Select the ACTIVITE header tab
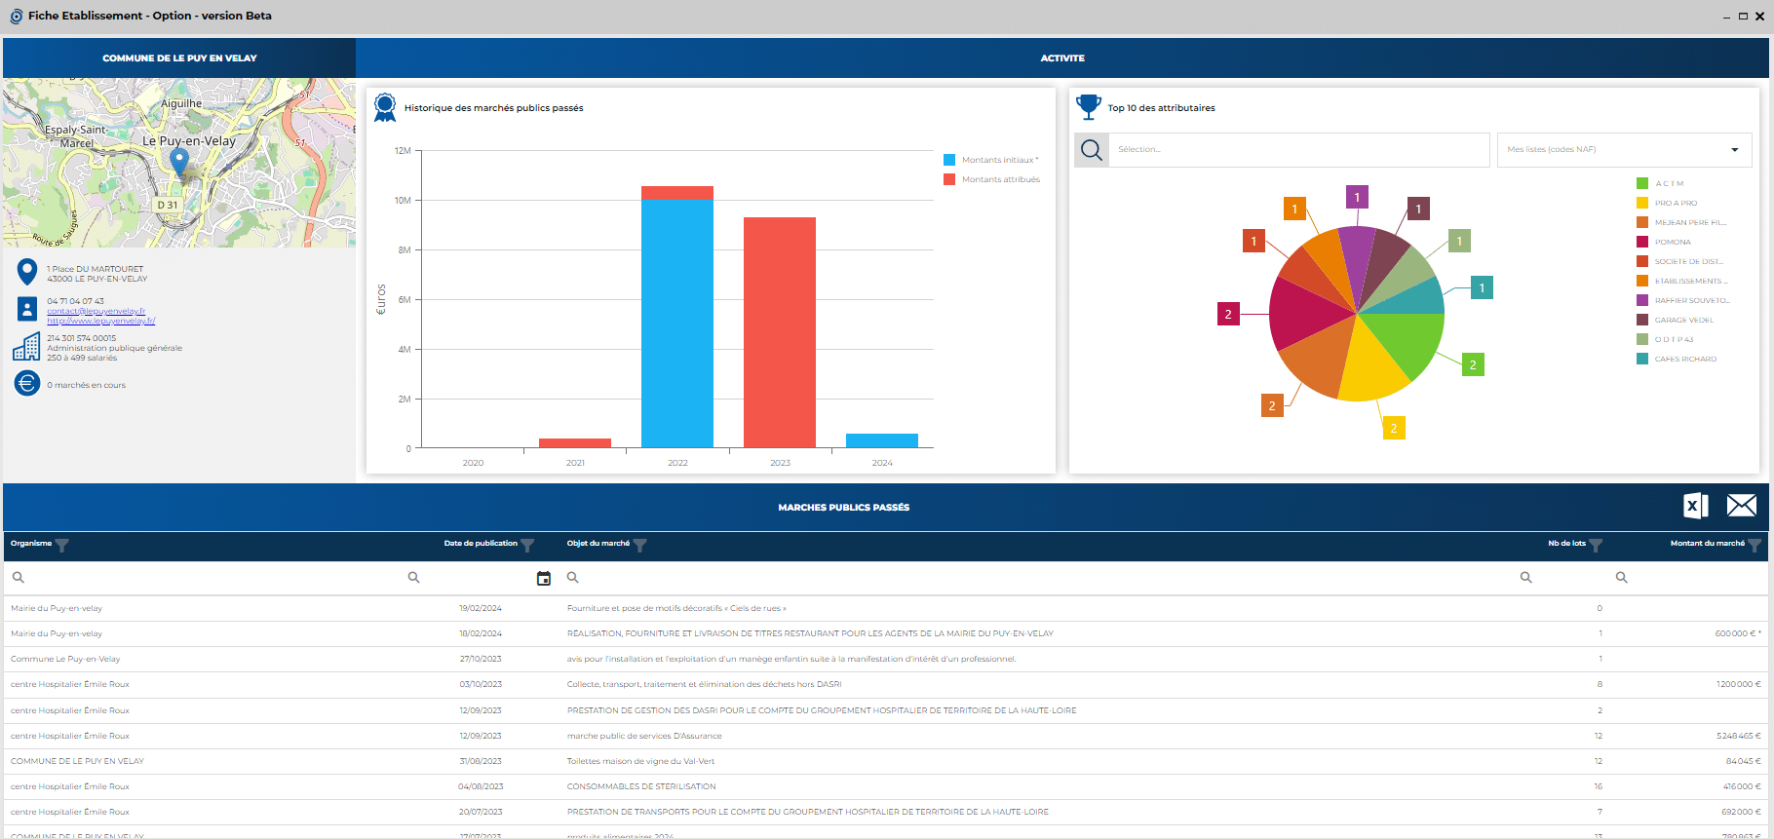Viewport: 1774px width, 839px height. pos(1061,58)
